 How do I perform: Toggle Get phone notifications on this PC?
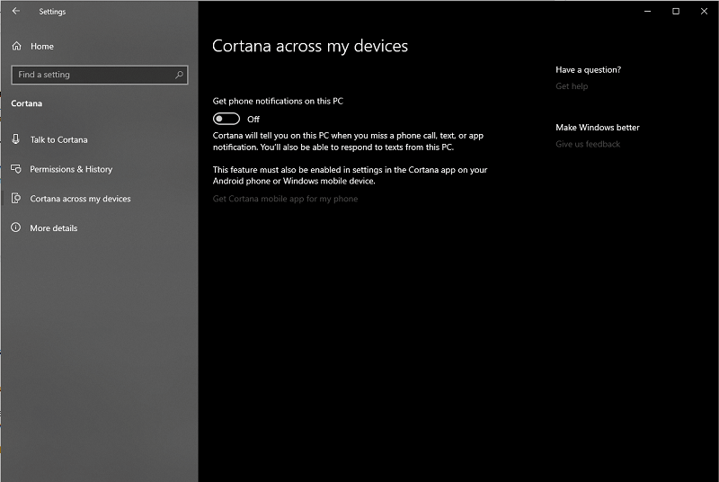(226, 119)
